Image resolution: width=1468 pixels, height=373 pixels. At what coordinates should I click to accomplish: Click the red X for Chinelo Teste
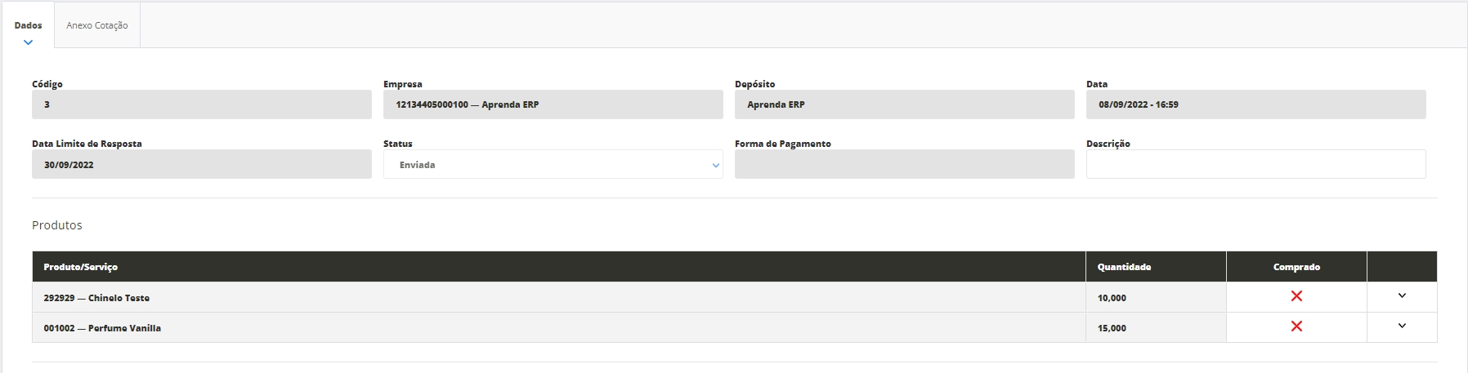(1296, 296)
